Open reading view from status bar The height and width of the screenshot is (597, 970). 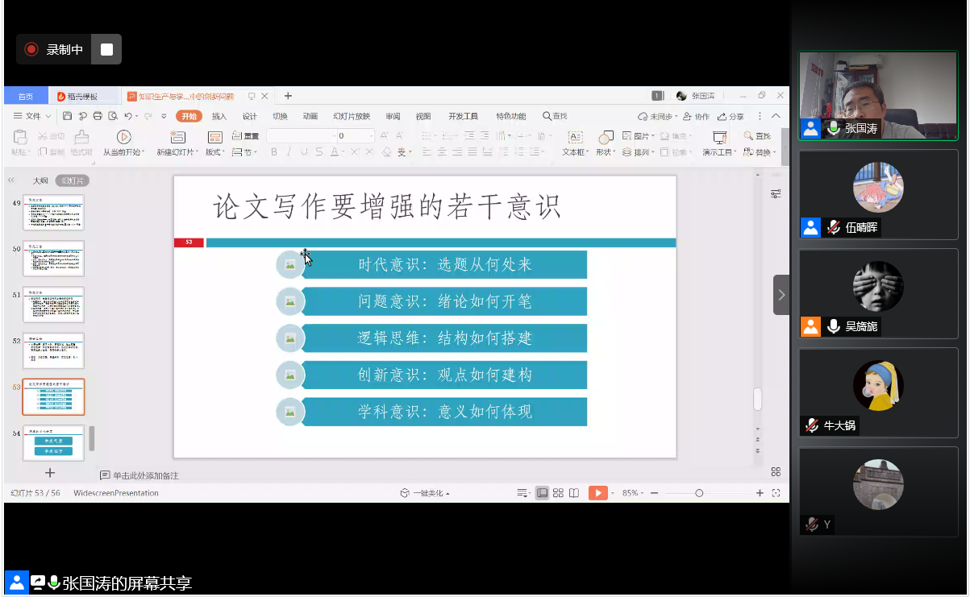(573, 493)
